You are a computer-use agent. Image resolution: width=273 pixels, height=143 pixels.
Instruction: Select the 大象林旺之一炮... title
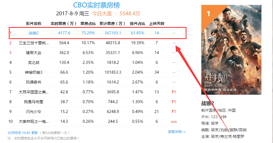tap(34, 121)
